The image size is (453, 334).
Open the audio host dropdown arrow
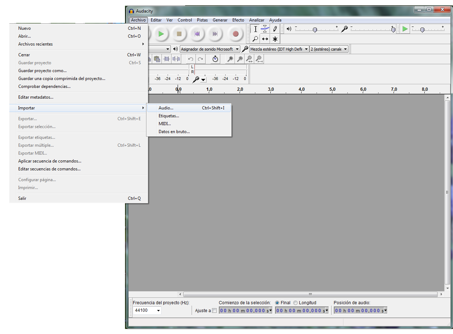[x=168, y=49]
